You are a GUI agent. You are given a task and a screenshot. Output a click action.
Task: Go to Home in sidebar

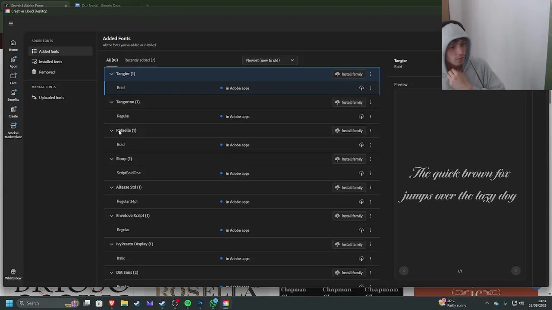13,45
